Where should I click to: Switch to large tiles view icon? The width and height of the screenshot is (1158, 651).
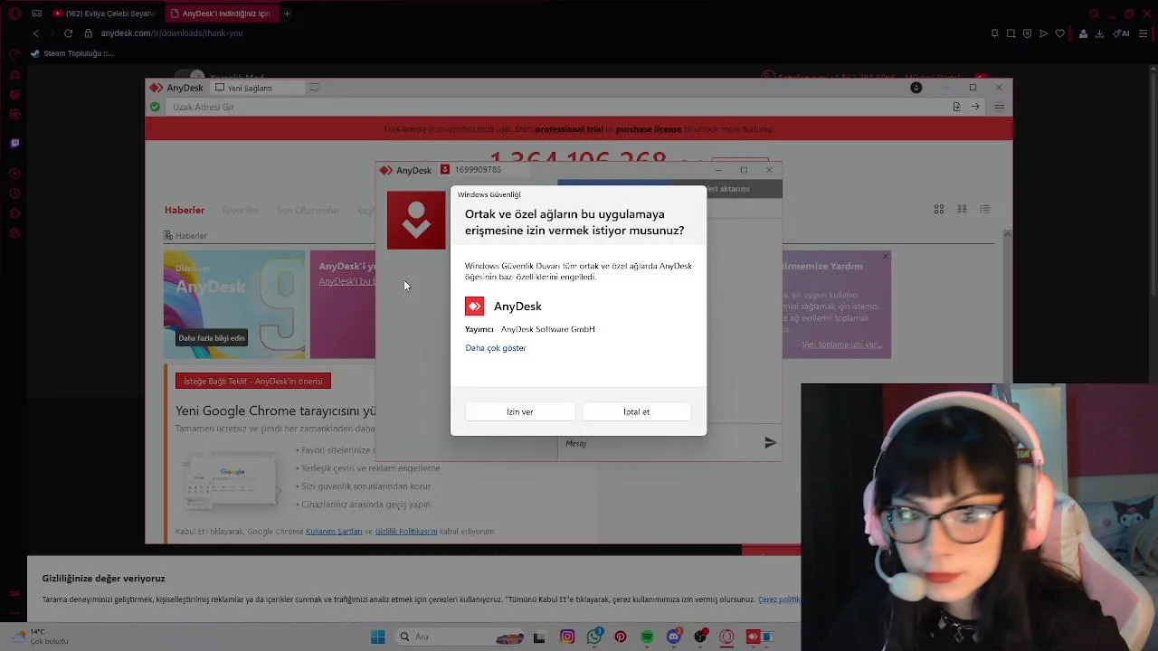click(x=939, y=209)
